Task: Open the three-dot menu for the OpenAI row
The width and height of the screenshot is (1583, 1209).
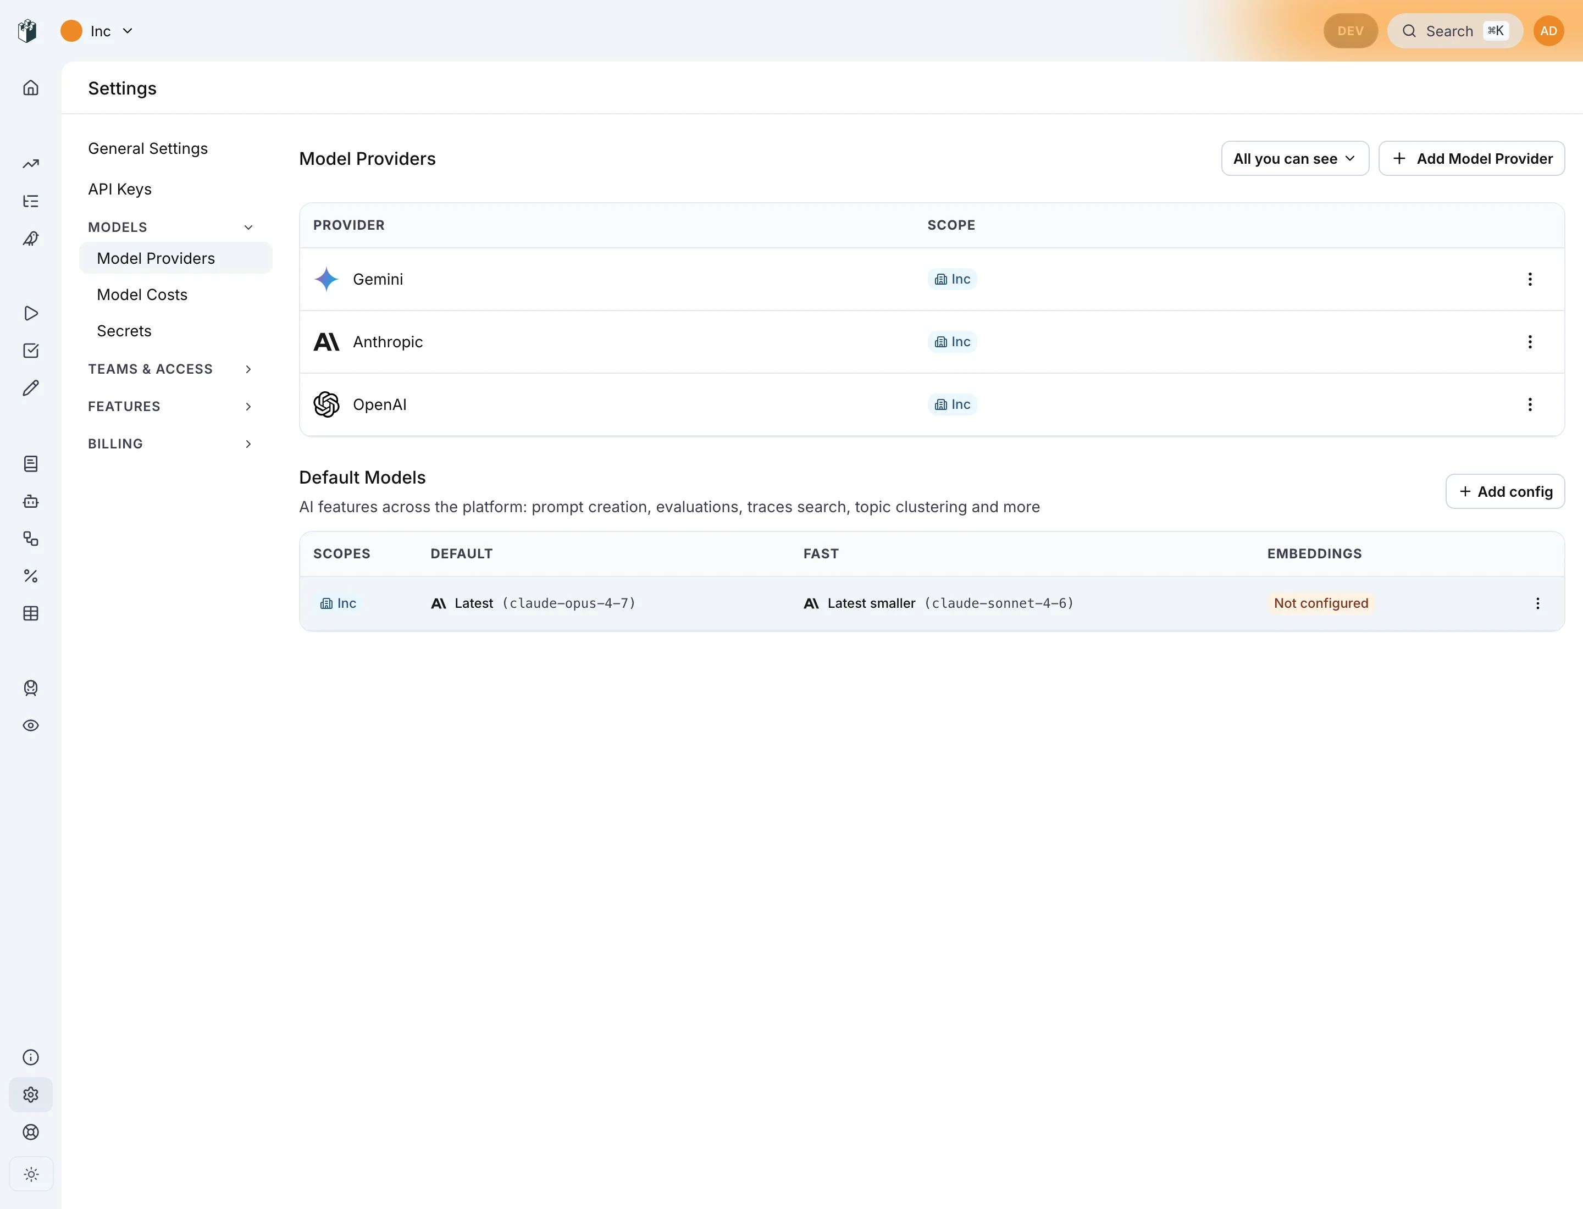Action: coord(1530,404)
